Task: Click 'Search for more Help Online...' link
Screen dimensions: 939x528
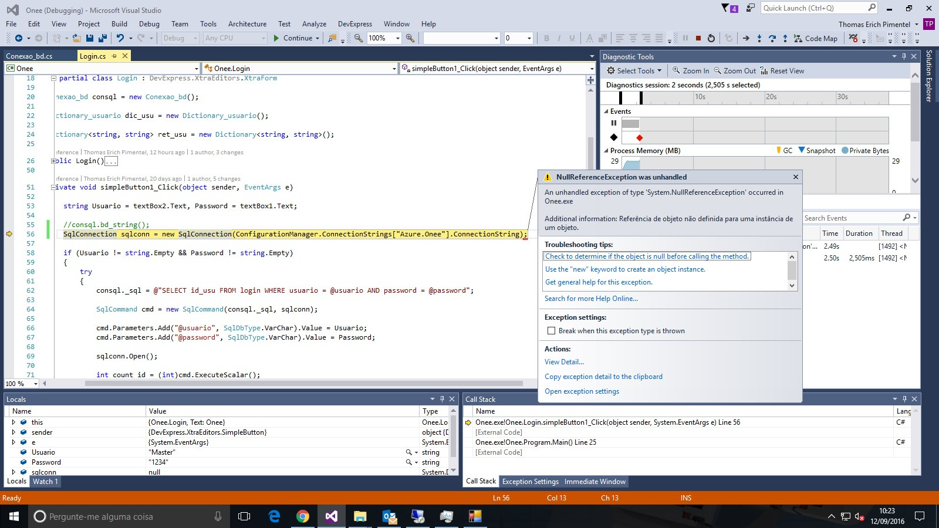Action: tap(591, 299)
